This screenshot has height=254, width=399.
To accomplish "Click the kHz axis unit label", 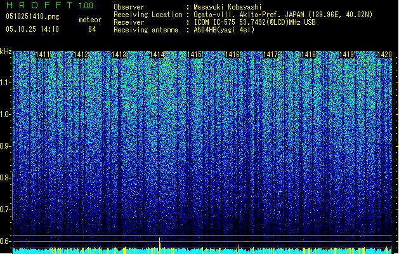I will [6, 51].
